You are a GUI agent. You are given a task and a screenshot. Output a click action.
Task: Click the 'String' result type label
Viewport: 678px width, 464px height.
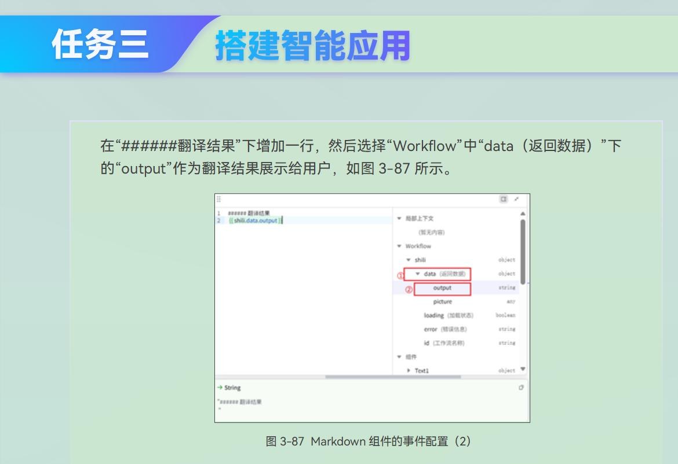pyautogui.click(x=232, y=388)
